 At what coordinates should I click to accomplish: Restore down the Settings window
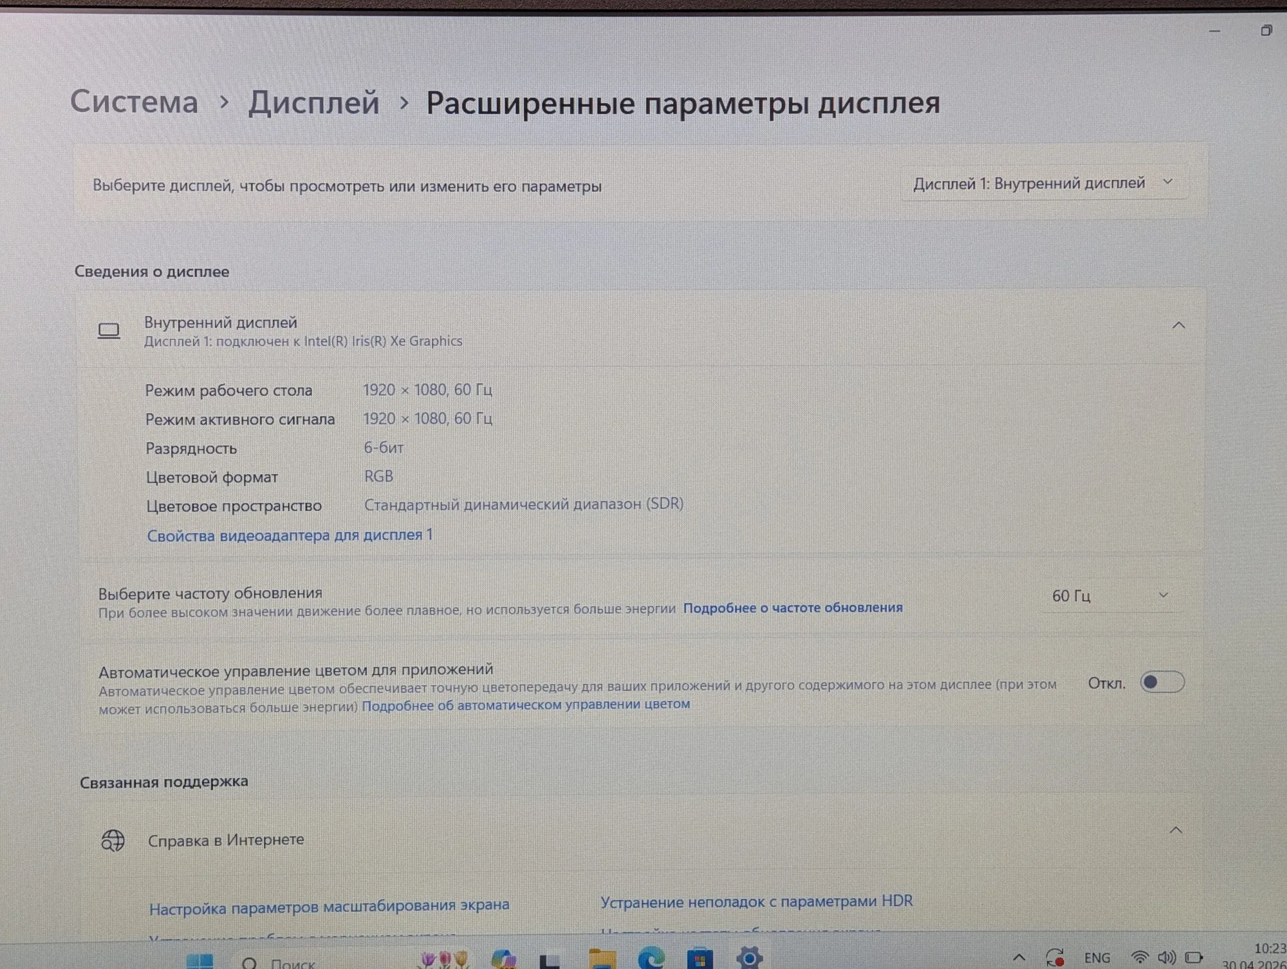(1266, 30)
